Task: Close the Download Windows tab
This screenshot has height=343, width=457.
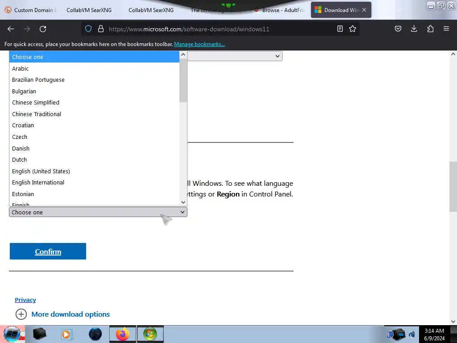Action: click(364, 10)
